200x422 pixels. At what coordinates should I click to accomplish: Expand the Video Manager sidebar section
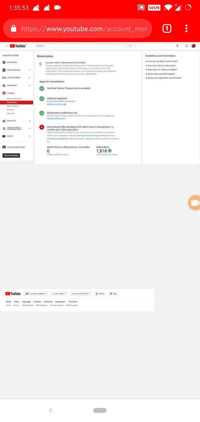pyautogui.click(x=17, y=70)
